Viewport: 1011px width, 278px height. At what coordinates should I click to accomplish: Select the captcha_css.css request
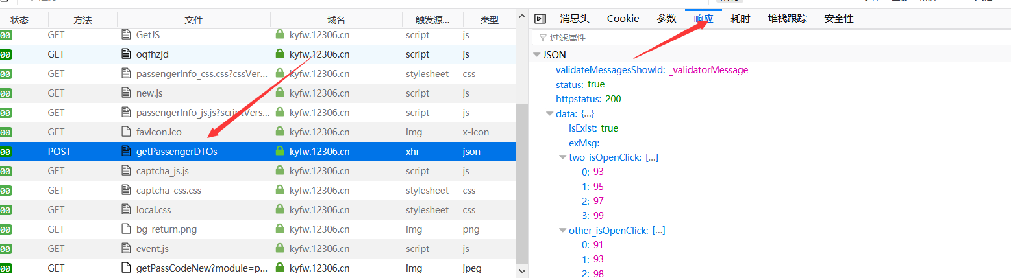click(258, 191)
